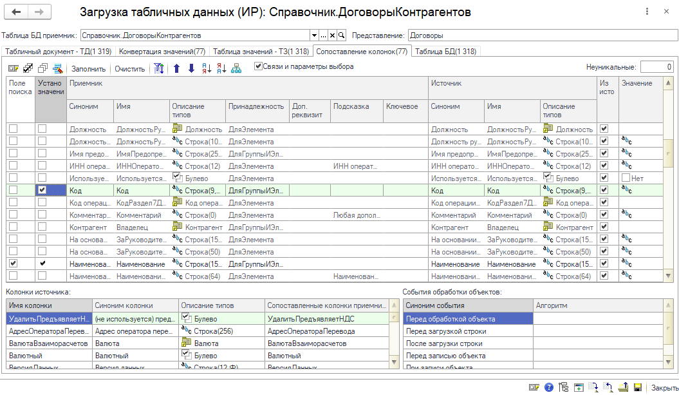
Task: Sort column mapping rows descending
Action: pyautogui.click(x=221, y=68)
